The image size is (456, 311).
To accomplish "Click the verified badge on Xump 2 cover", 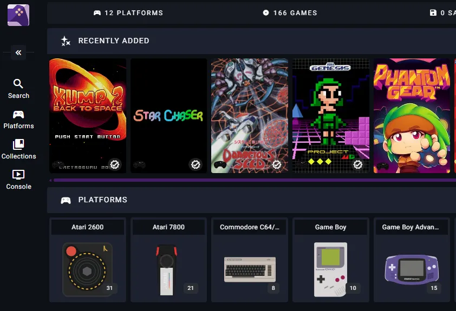I will [115, 164].
